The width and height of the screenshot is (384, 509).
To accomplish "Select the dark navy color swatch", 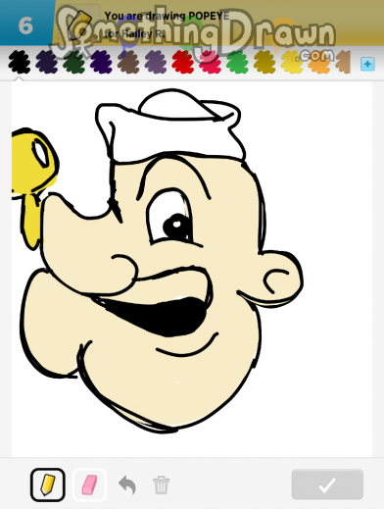I will [x=47, y=62].
